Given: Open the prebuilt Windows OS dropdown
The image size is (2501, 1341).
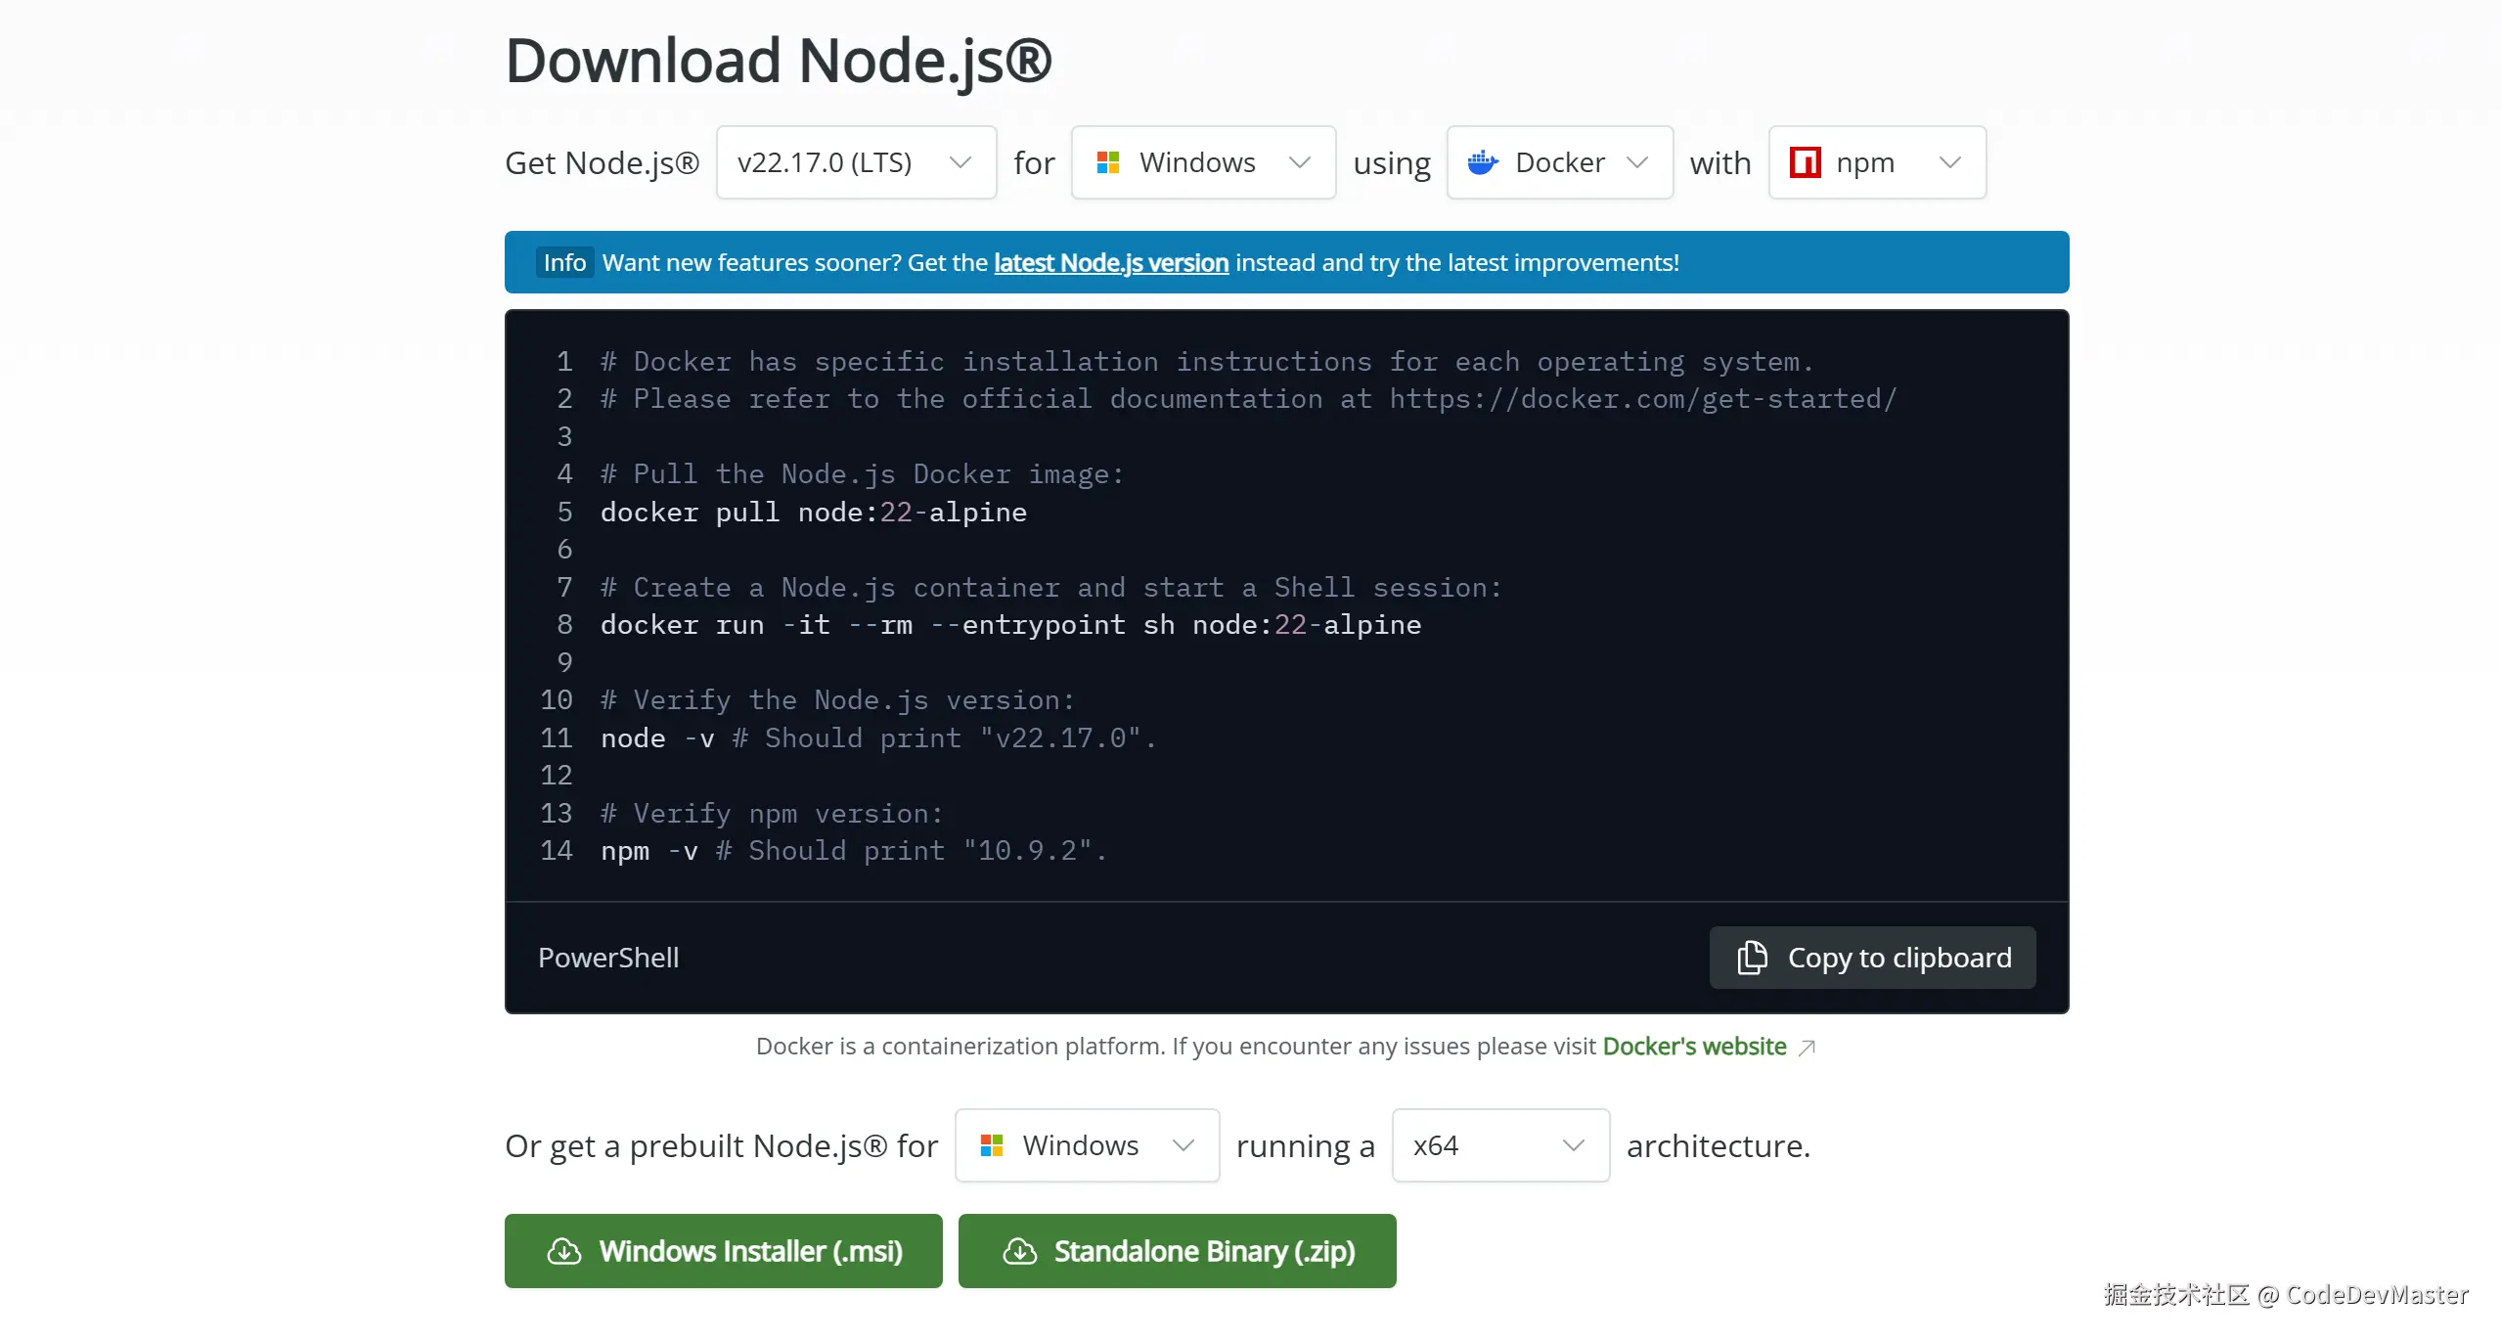Looking at the screenshot, I should coord(1087,1145).
